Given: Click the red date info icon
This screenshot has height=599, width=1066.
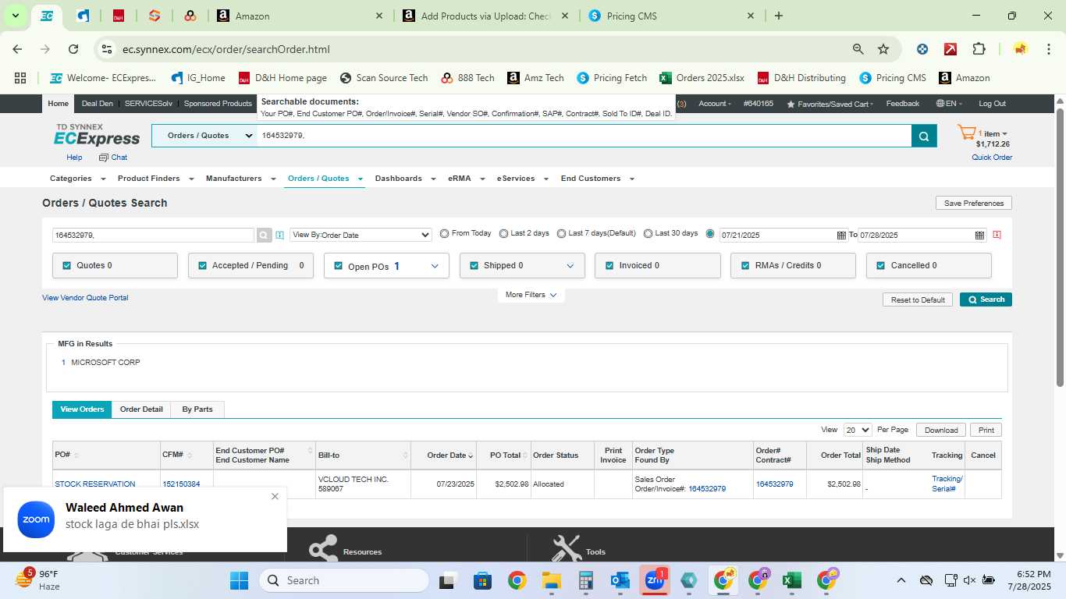Looking at the screenshot, I should [x=997, y=235].
